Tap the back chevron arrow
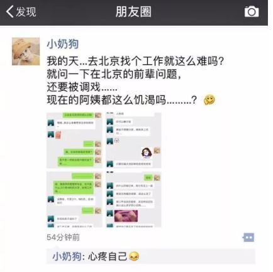 (9, 11)
